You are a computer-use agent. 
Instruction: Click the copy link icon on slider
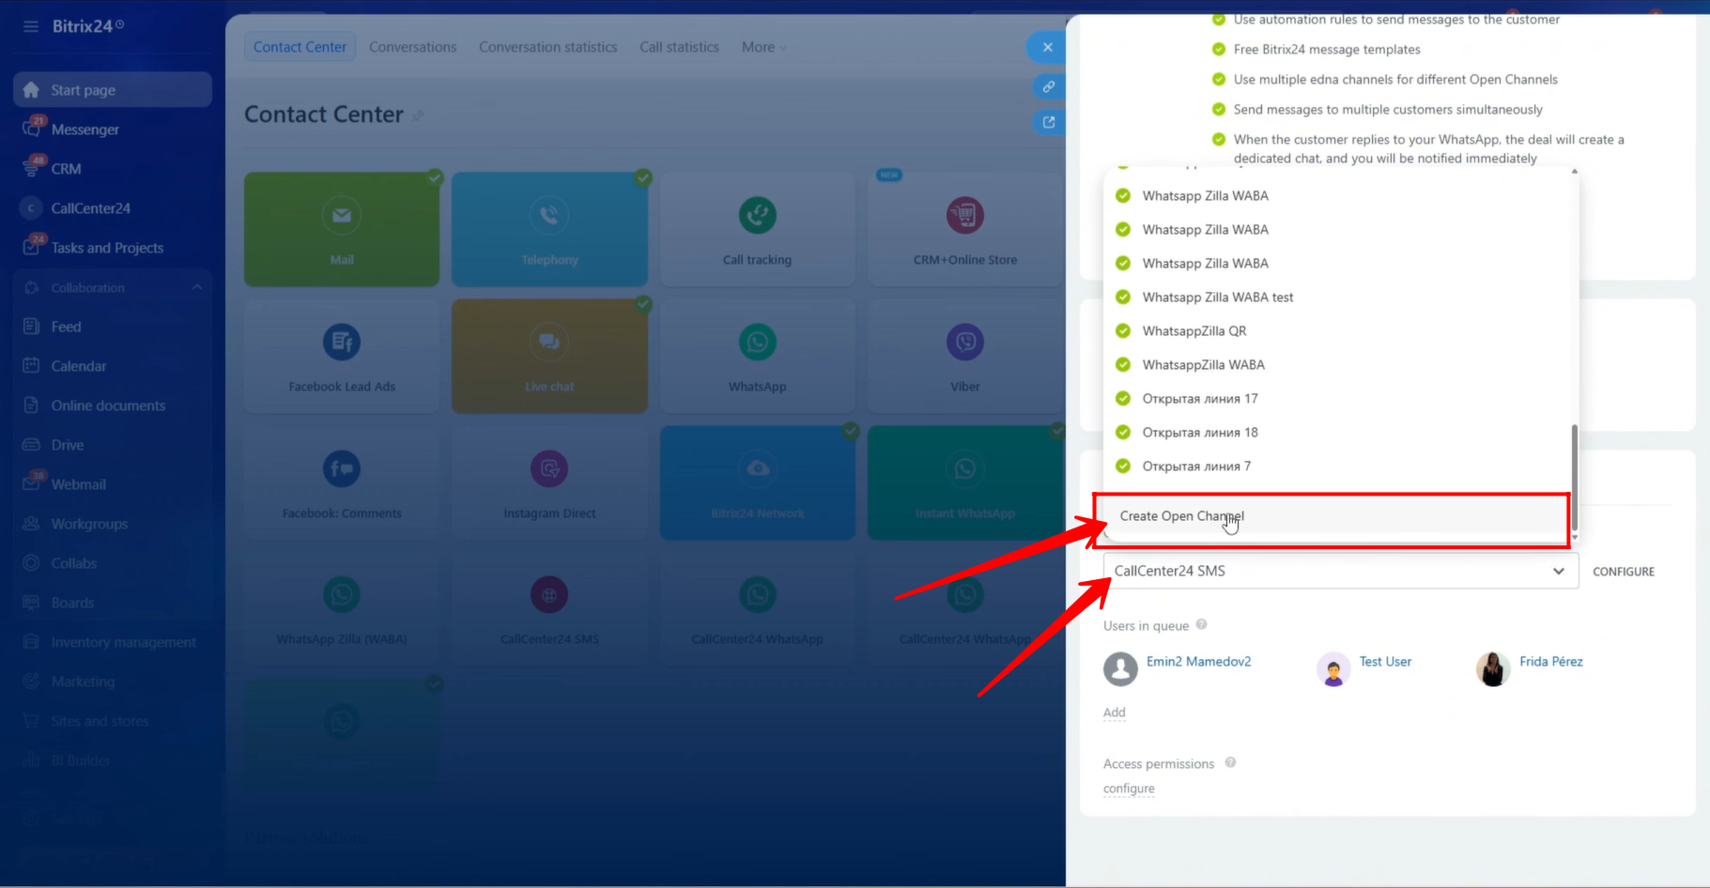point(1048,86)
